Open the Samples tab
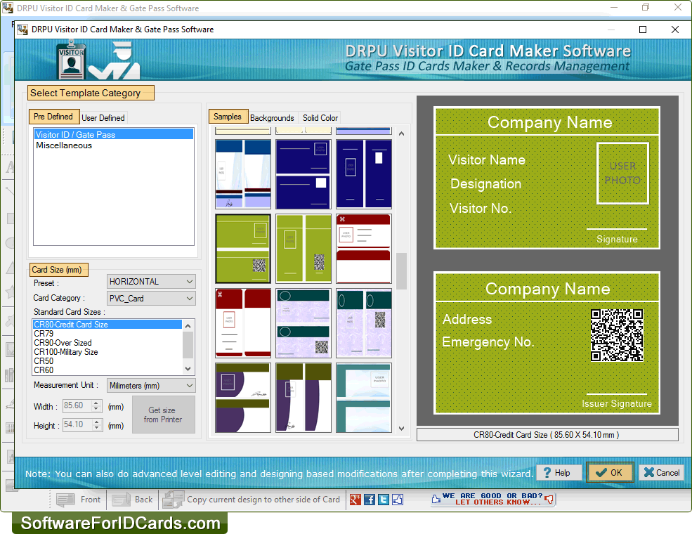Screen dimensions: 692x534 point(228,117)
